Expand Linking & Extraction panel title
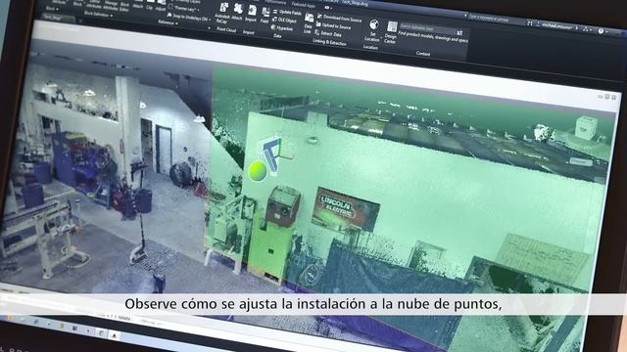 pos(329,42)
